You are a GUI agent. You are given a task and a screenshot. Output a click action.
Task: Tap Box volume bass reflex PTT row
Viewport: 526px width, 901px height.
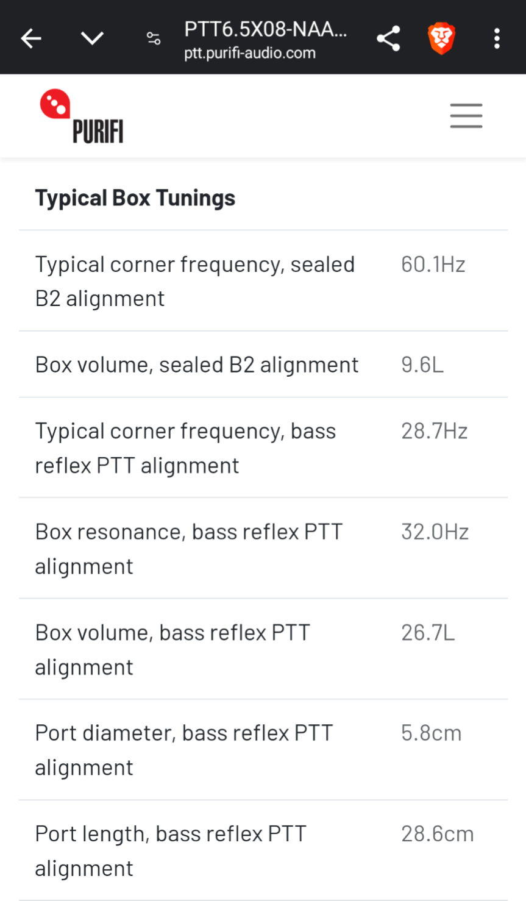(263, 649)
